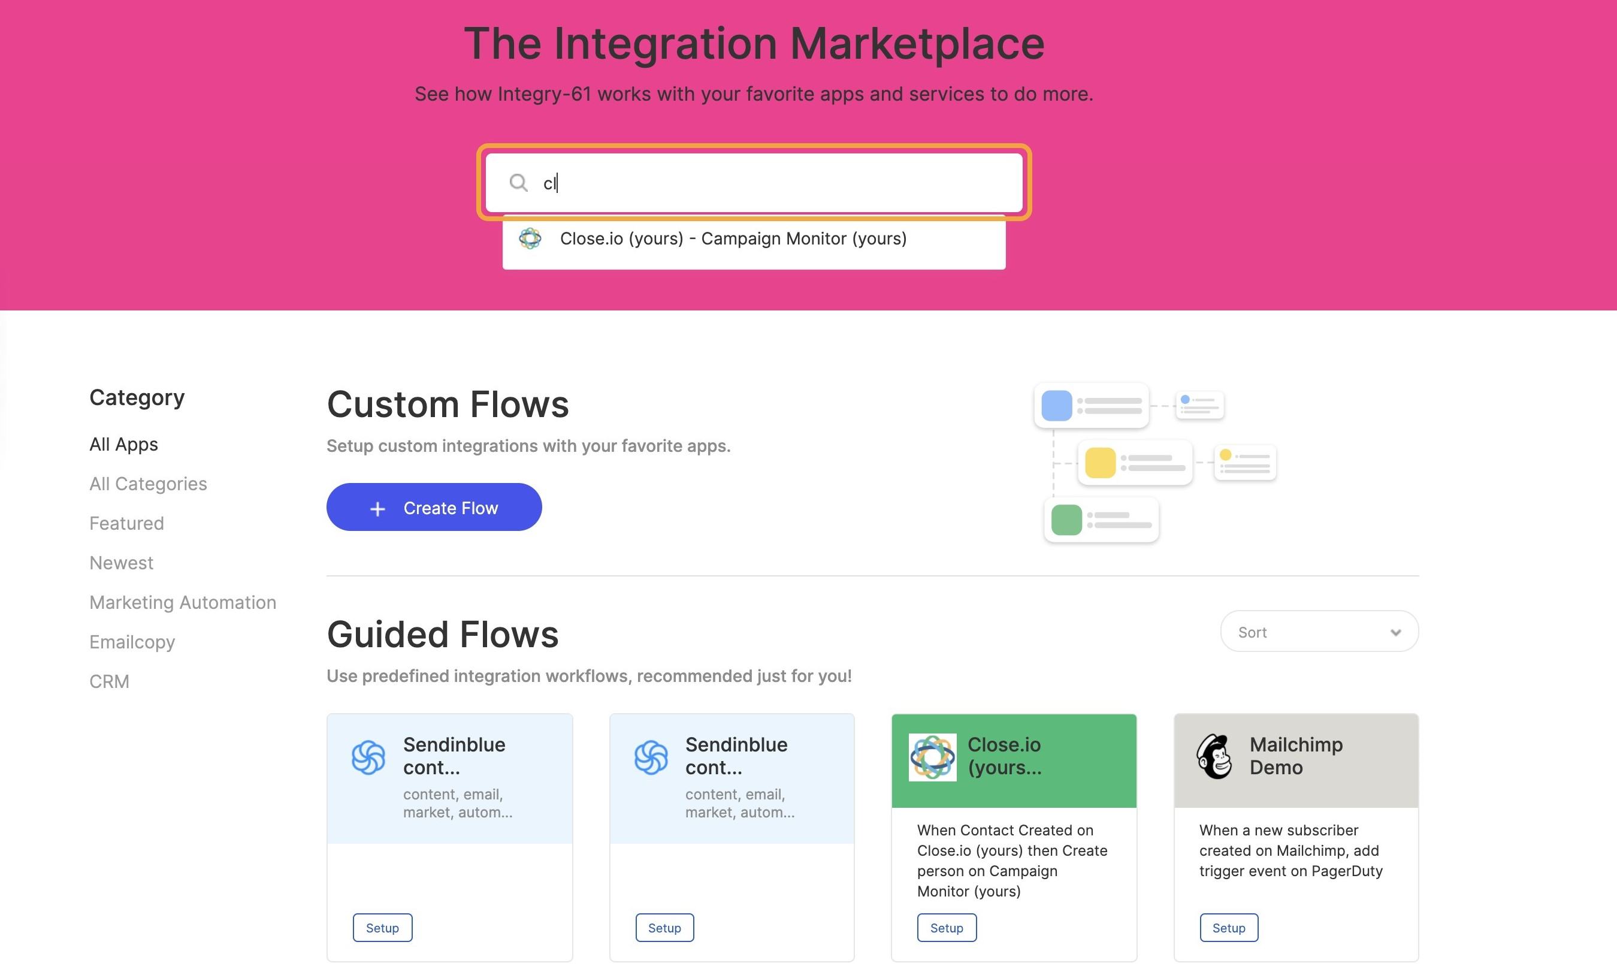Viewport: 1617px width, 972px height.
Task: Click the Sort dropdown chevron arrow
Action: point(1396,633)
